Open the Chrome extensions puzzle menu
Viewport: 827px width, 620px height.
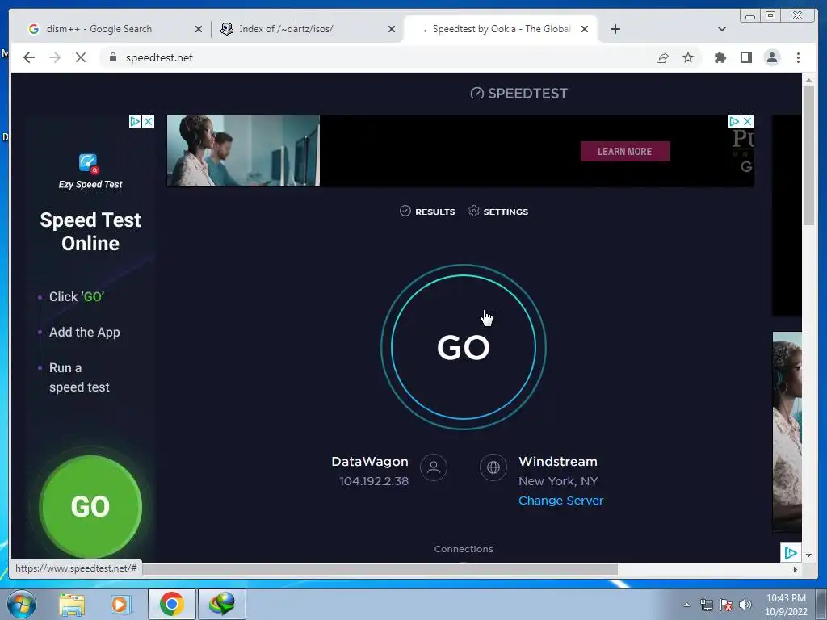coord(720,57)
